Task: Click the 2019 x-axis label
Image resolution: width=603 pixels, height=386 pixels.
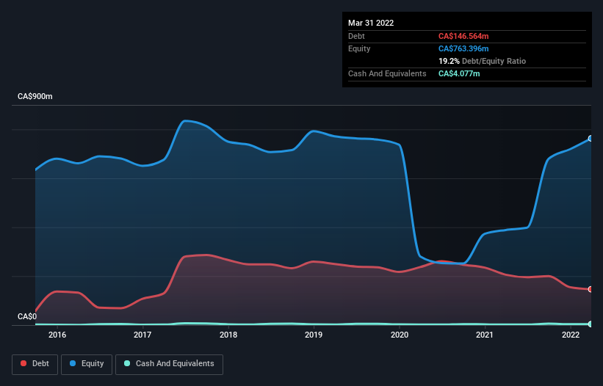Action: coord(314,335)
